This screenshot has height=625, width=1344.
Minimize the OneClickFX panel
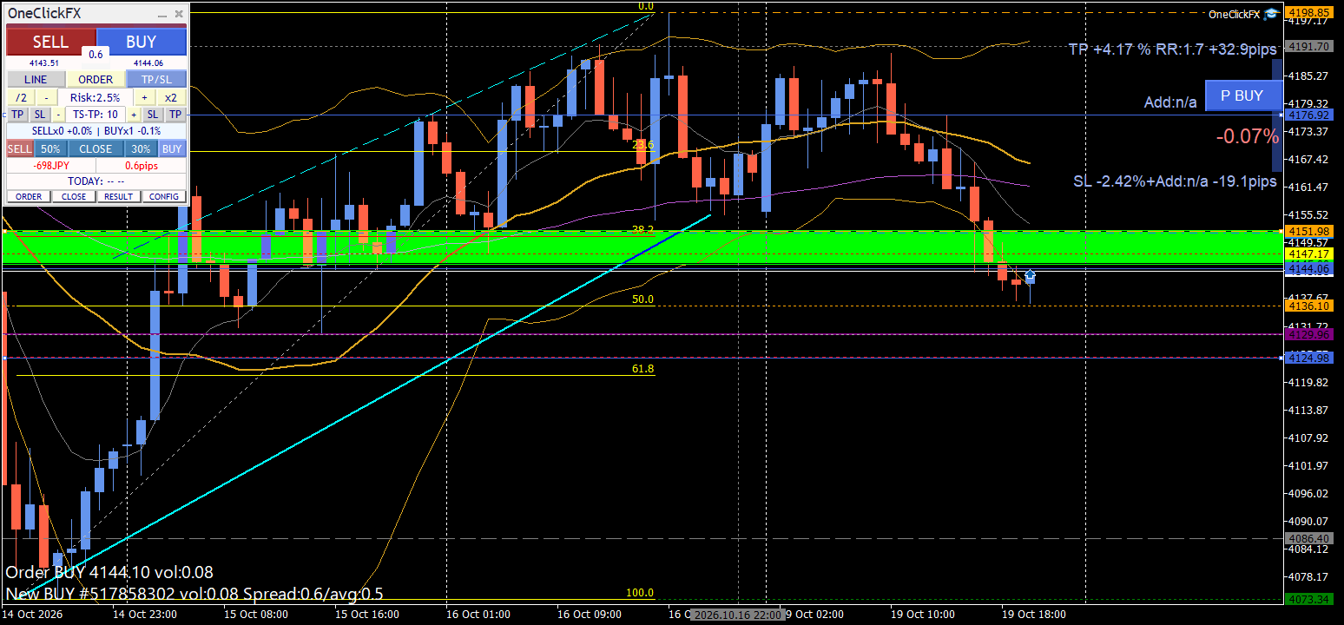pyautogui.click(x=162, y=14)
